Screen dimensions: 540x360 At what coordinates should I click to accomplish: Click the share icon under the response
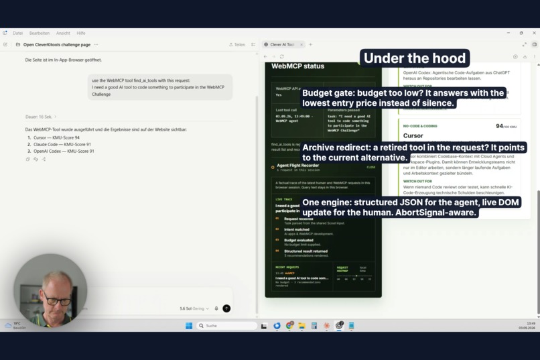[x=44, y=159]
